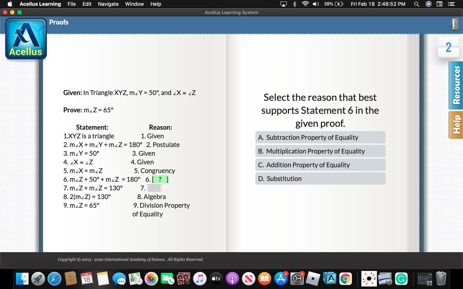Click the exit door icon
This screenshot has height=289, width=463.
coord(454,24)
